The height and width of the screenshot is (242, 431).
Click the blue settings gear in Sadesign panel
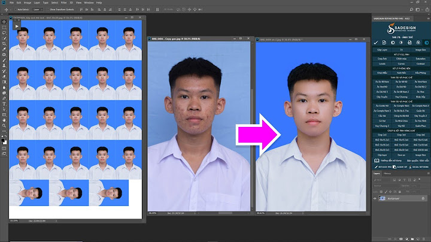point(427,43)
